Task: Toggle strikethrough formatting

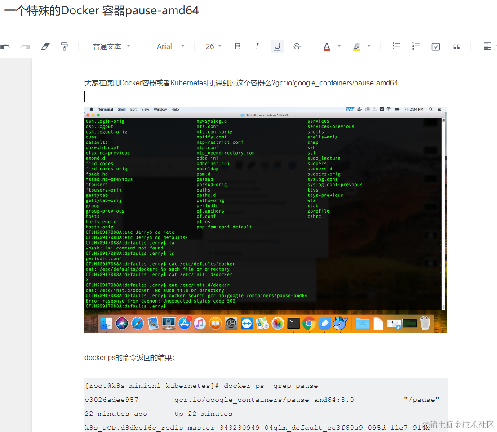Action: click(x=297, y=46)
